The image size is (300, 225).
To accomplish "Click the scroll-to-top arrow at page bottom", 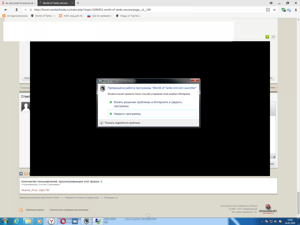I will point(148,215).
